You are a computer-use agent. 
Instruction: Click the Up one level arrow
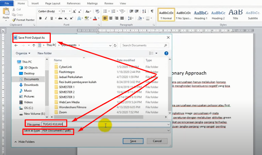coord(34,45)
